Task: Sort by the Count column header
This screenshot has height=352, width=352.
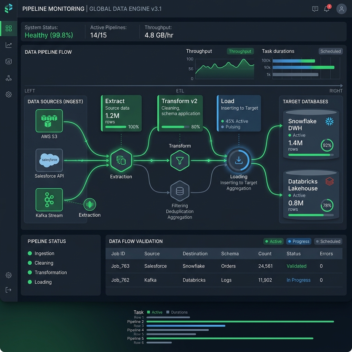Action: click(265, 254)
